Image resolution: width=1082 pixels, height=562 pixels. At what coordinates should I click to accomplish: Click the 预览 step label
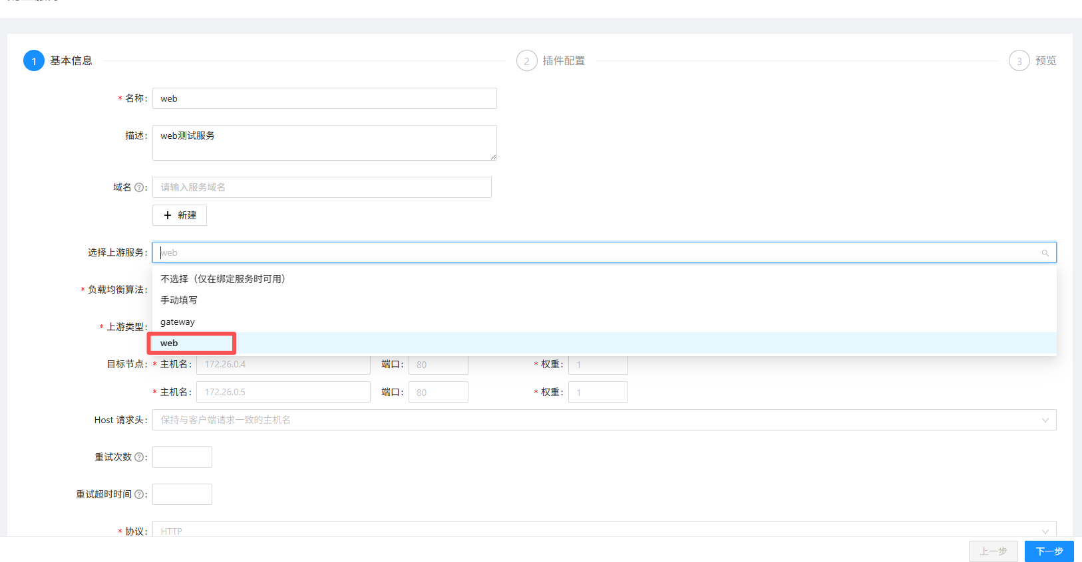click(x=1046, y=60)
